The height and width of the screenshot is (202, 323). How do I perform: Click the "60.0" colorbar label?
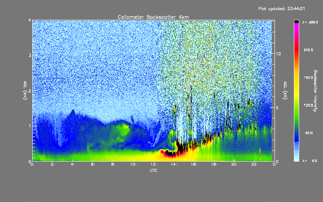tap(309, 133)
